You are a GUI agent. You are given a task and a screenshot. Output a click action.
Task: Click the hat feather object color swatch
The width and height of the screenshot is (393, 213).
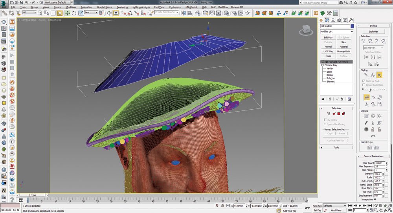tap(352, 26)
